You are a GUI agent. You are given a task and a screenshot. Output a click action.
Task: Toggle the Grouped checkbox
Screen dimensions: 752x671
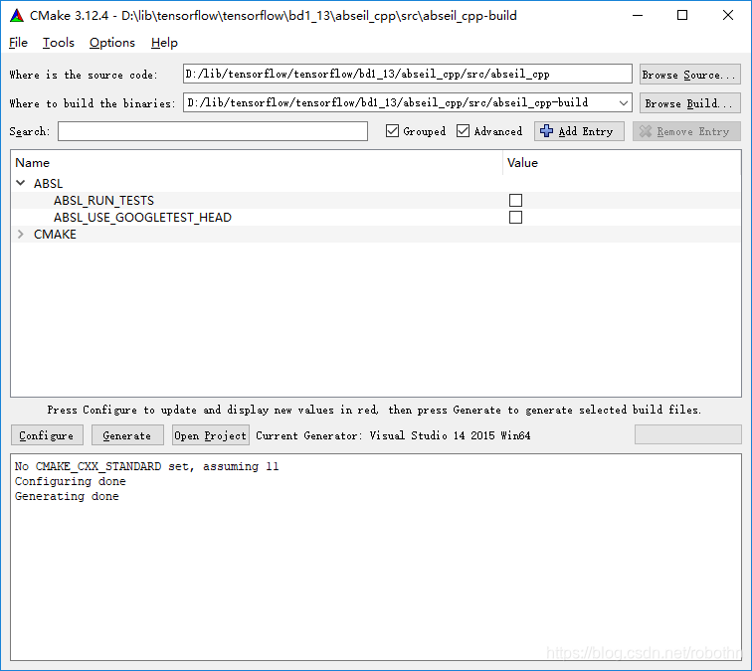pyautogui.click(x=392, y=131)
